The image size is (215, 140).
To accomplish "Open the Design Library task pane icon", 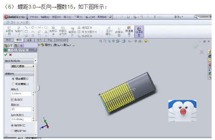I will [210, 56].
